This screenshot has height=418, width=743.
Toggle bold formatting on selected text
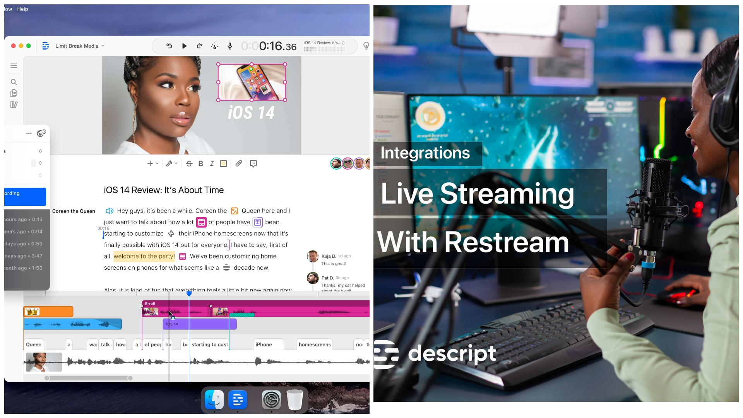pyautogui.click(x=200, y=163)
